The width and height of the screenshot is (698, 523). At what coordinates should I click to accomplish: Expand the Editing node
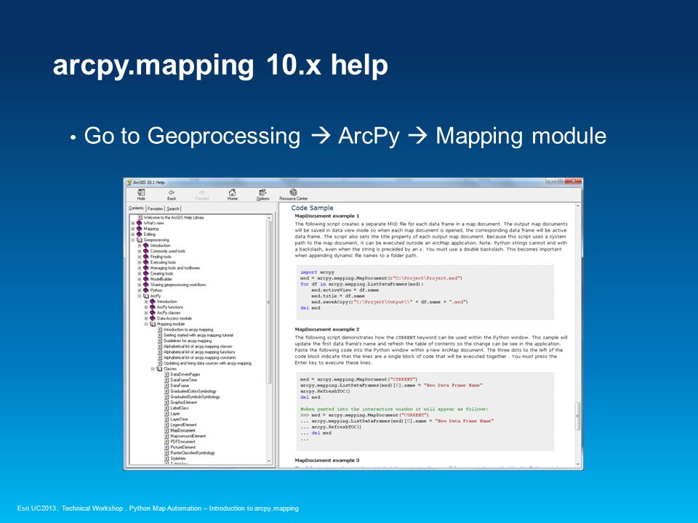pyautogui.click(x=132, y=235)
